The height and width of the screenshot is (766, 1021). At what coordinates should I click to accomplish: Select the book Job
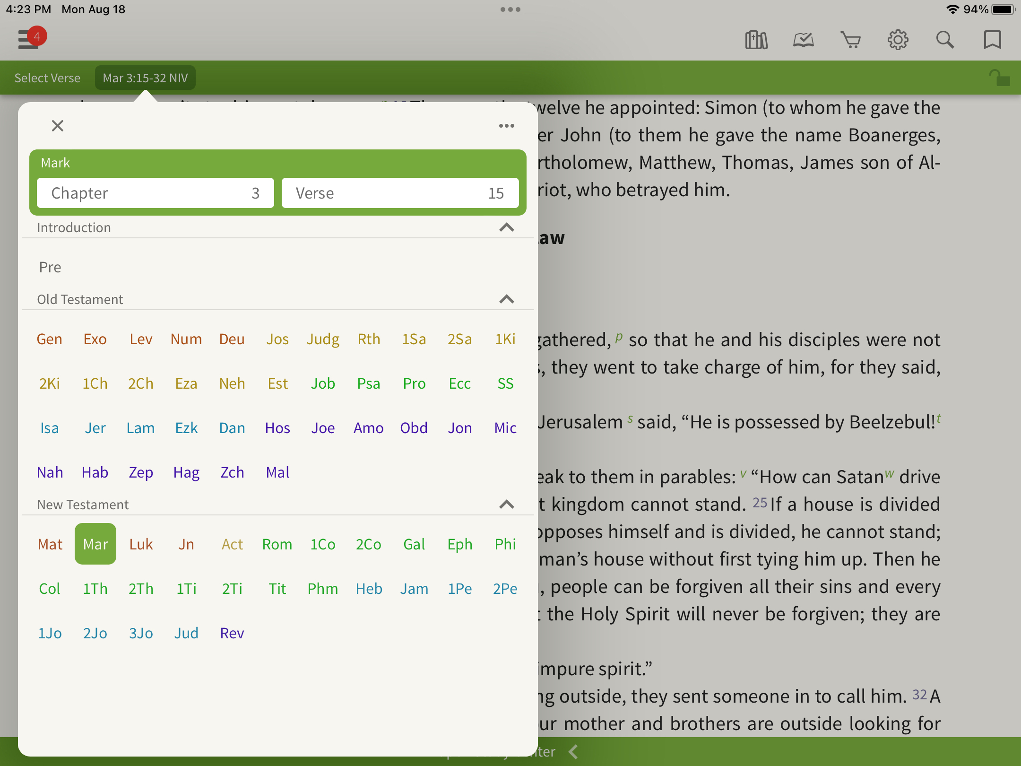point(323,383)
